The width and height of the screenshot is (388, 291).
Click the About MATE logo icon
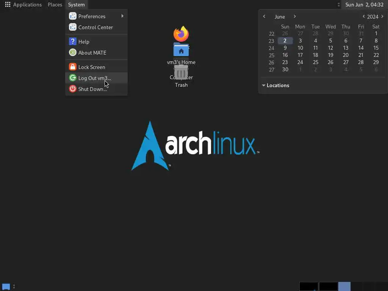pyautogui.click(x=72, y=52)
